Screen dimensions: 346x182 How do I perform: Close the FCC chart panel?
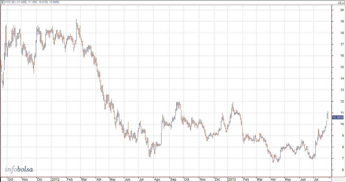(x=343, y=2)
